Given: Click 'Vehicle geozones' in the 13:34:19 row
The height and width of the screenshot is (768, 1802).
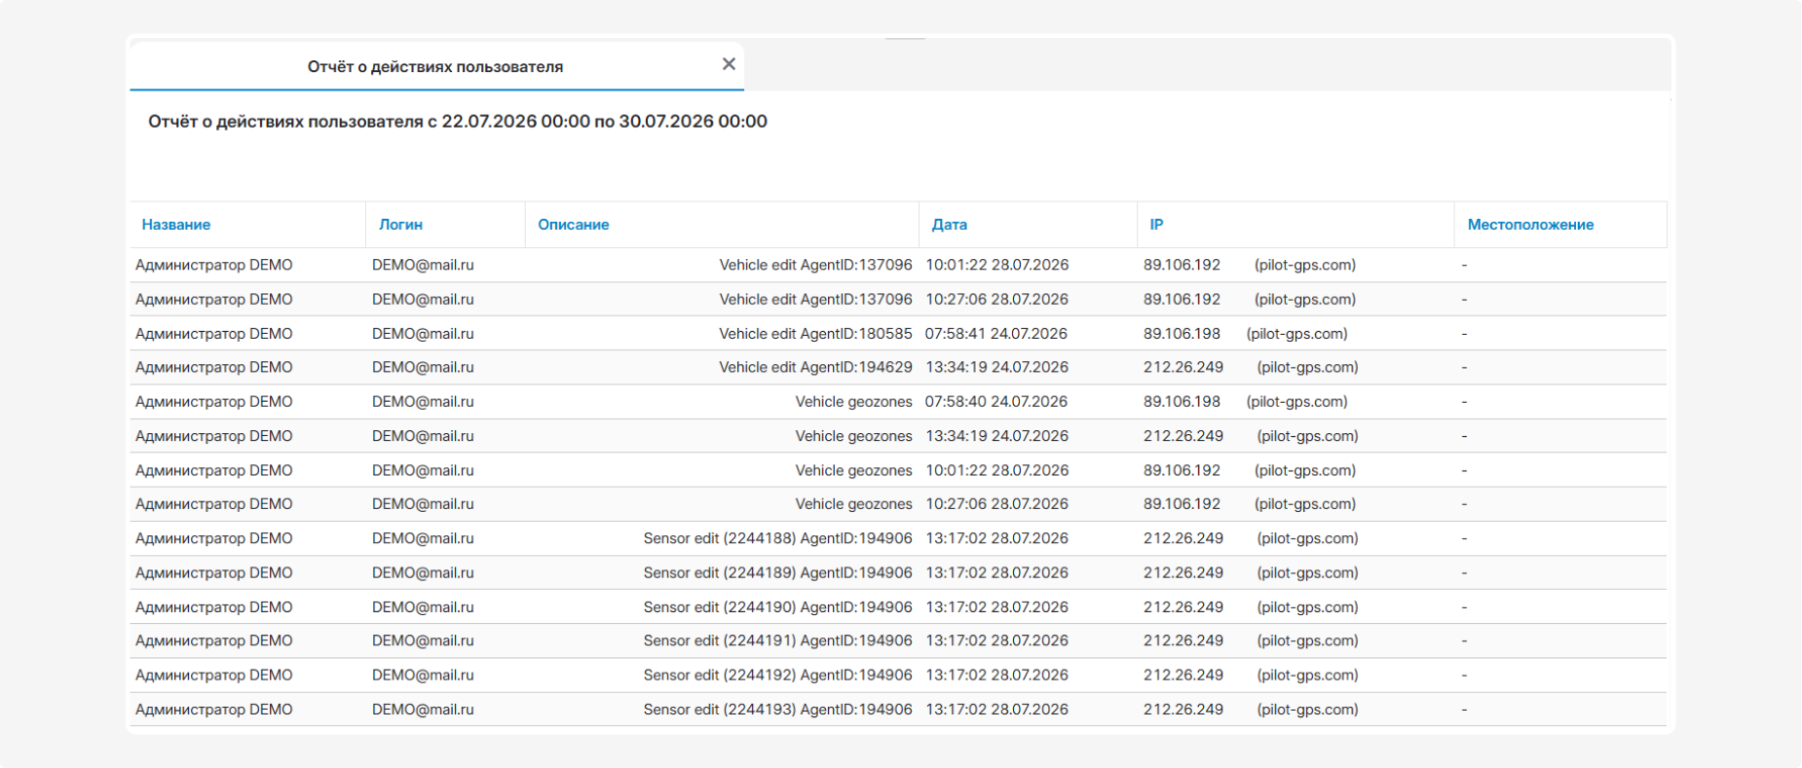Looking at the screenshot, I should coord(853,436).
